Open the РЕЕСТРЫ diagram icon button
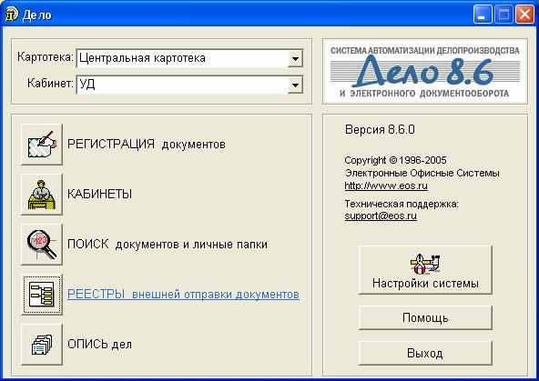This screenshot has width=539, height=381. click(42, 295)
